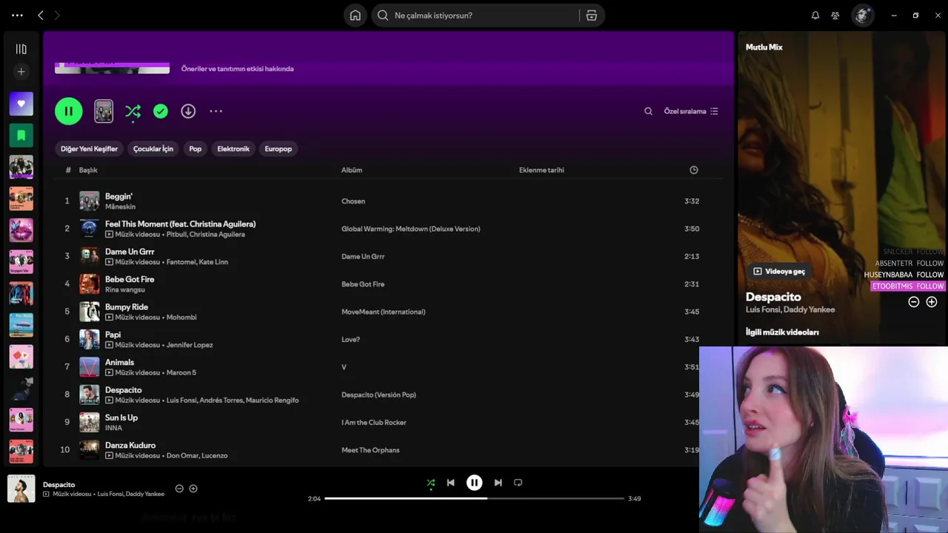
Task: Open the user profile avatar
Action: pyautogui.click(x=862, y=16)
